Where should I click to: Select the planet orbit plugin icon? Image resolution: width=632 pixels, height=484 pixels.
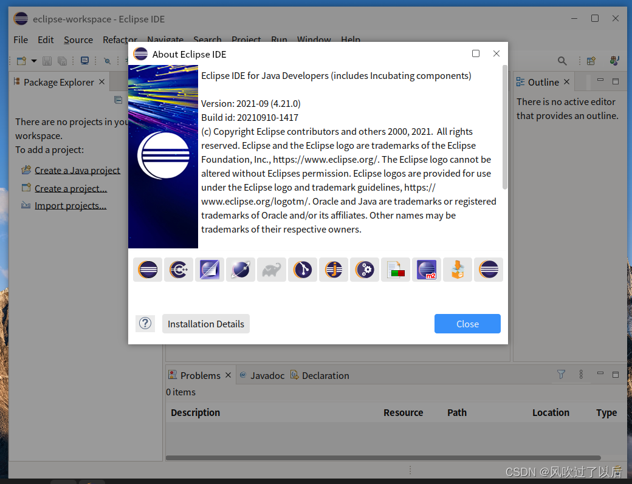pyautogui.click(x=241, y=270)
